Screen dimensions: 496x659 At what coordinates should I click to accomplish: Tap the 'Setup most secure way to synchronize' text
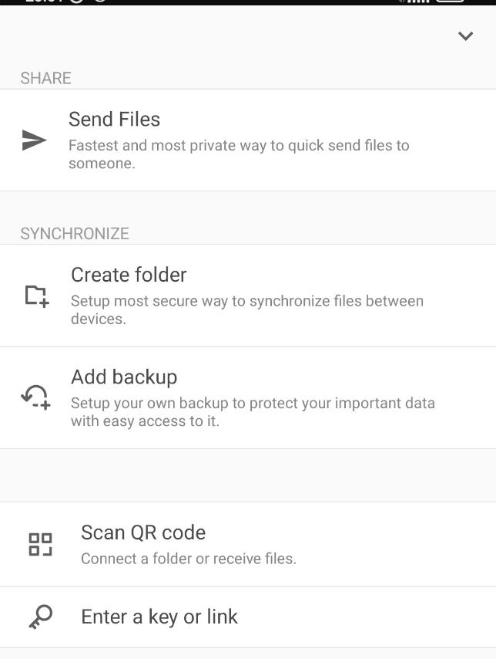click(247, 309)
